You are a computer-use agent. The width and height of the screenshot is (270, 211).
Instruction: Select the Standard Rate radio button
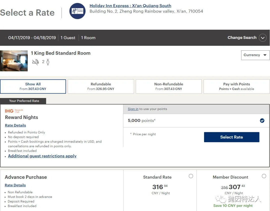point(191,176)
